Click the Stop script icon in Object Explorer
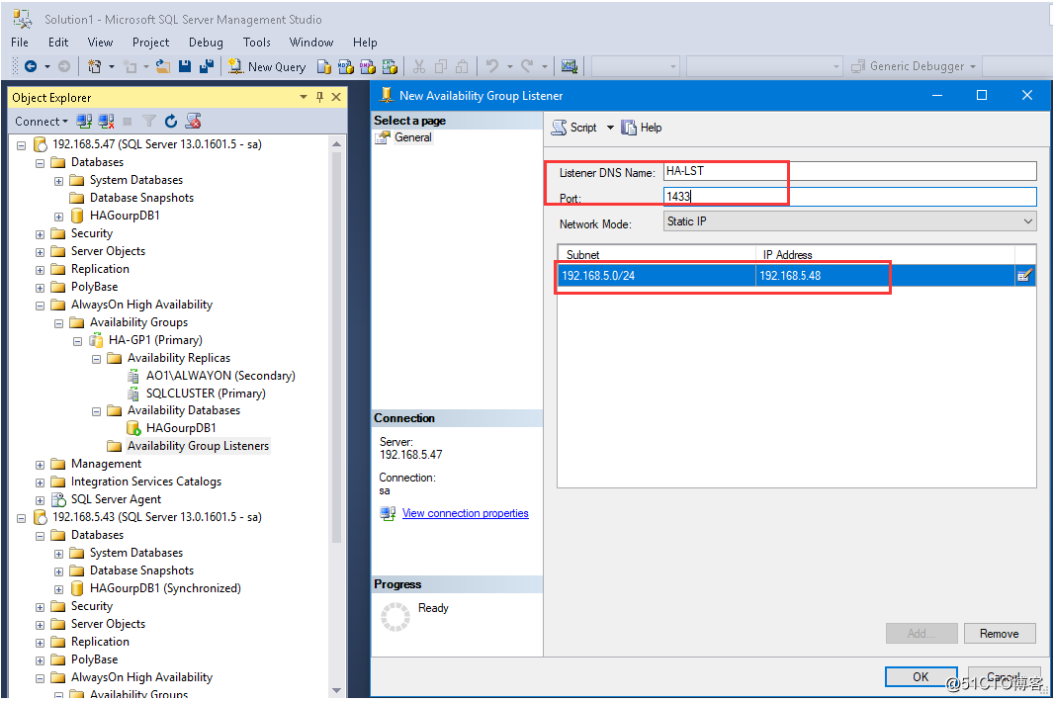 [x=193, y=121]
